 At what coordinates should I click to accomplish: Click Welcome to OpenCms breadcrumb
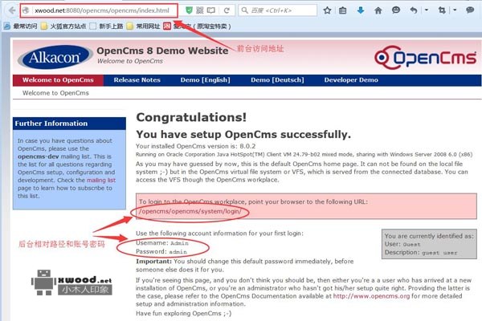(x=55, y=93)
